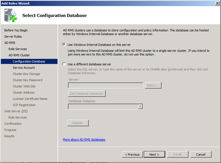Go to Confirmation step

[x=13, y=124]
